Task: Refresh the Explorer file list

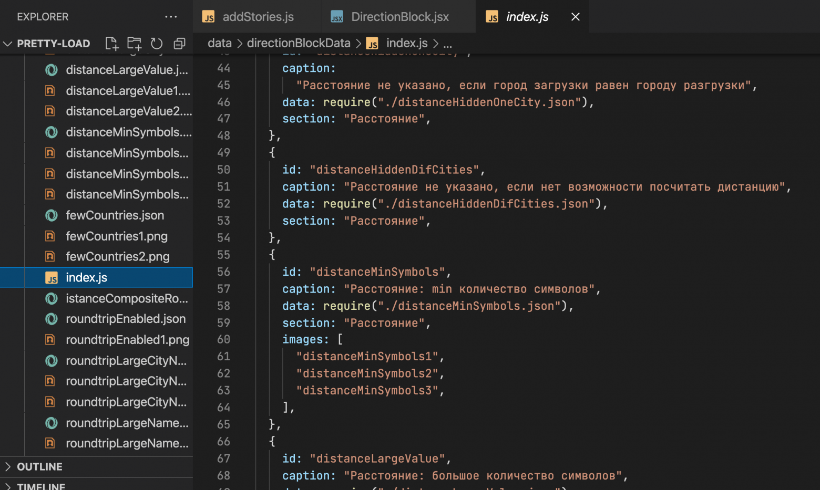Action: [x=157, y=44]
